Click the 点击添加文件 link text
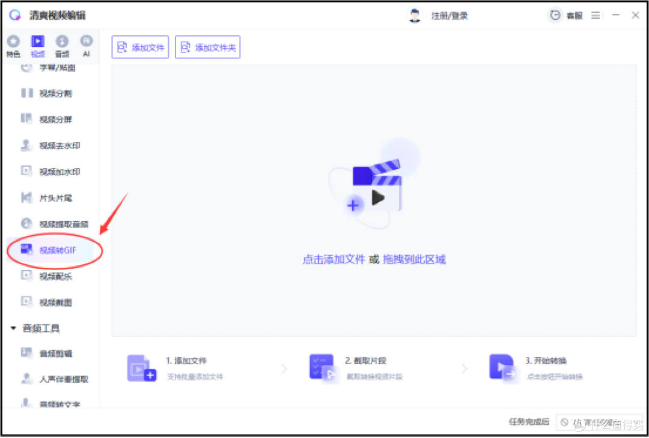The height and width of the screenshot is (438, 649). coord(334,260)
